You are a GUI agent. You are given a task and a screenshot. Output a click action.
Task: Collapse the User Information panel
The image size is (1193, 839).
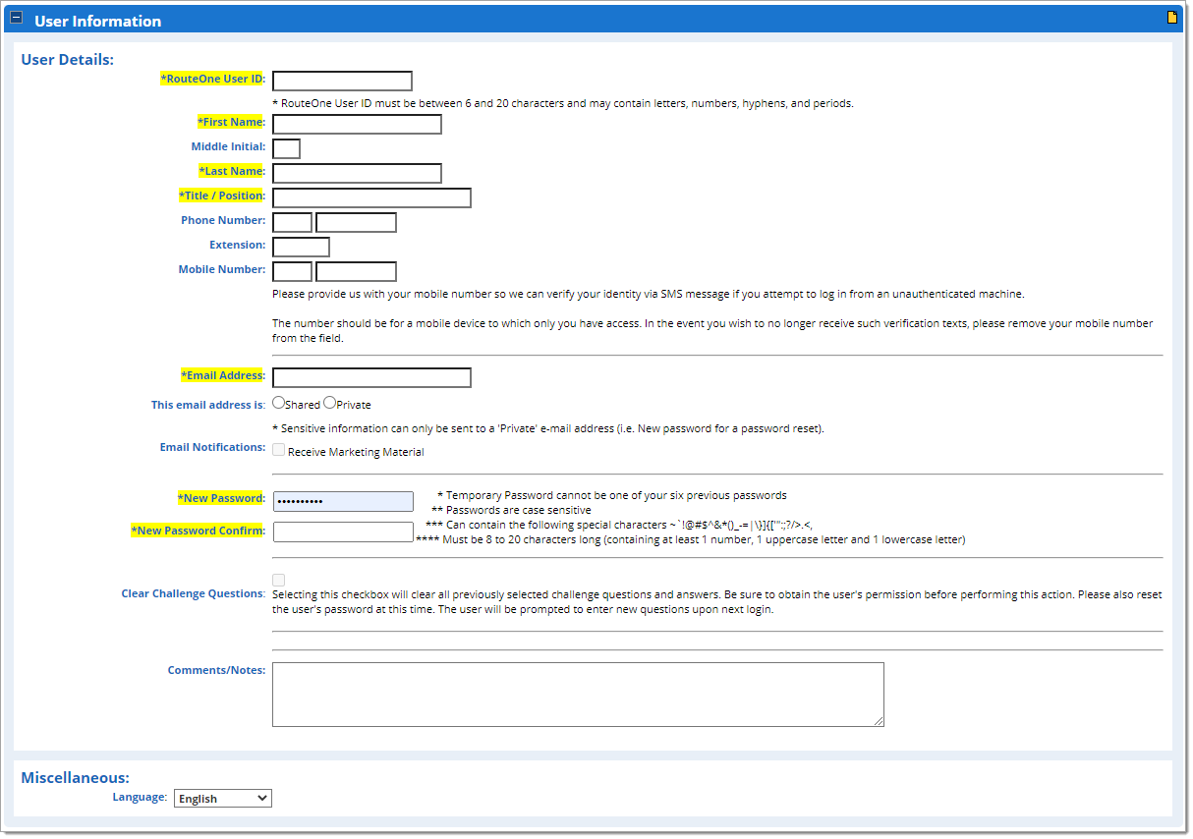click(x=16, y=19)
